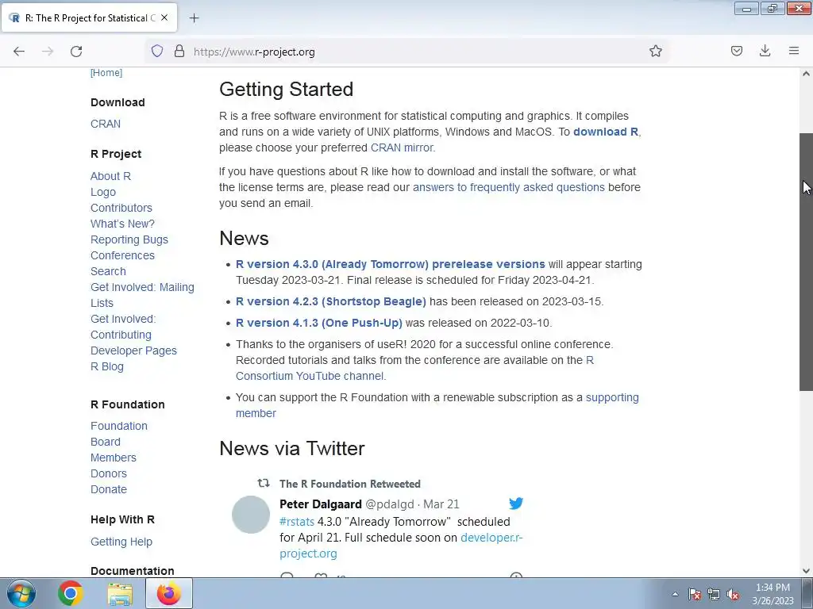This screenshot has height=609, width=813.
Task: Click the supporting member link
Action: 612,397
